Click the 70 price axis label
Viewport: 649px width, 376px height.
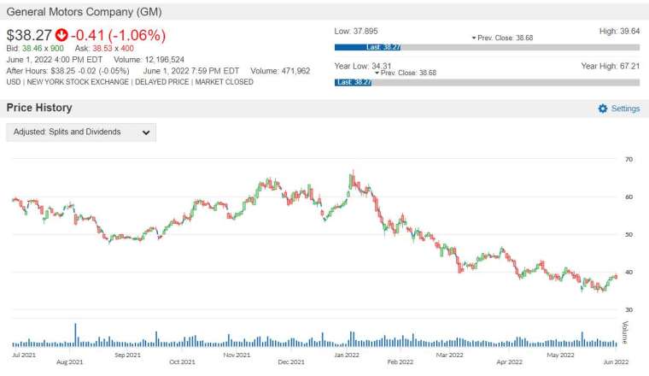(x=629, y=159)
